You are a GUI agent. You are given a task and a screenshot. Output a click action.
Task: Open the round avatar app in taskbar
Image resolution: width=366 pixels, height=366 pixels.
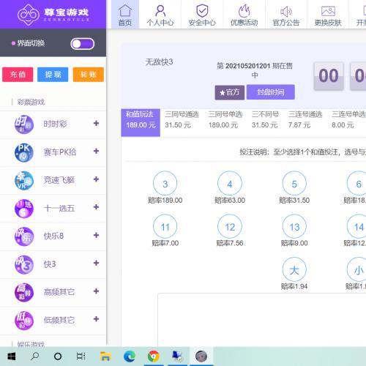pos(201,356)
